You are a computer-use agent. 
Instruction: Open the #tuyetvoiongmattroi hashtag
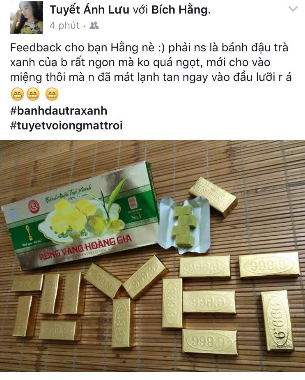pyautogui.click(x=67, y=126)
